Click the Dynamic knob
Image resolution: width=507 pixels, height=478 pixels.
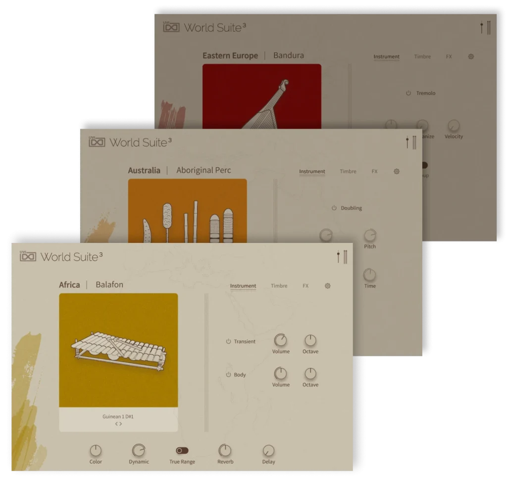(139, 450)
